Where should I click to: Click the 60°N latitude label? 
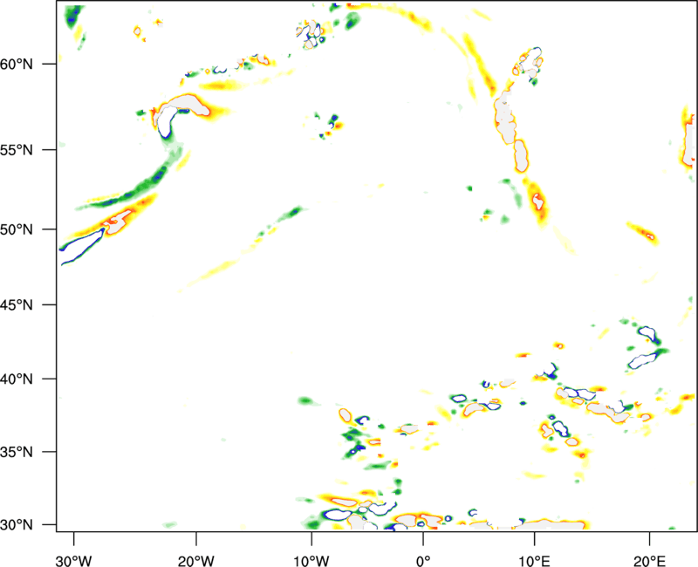[17, 64]
